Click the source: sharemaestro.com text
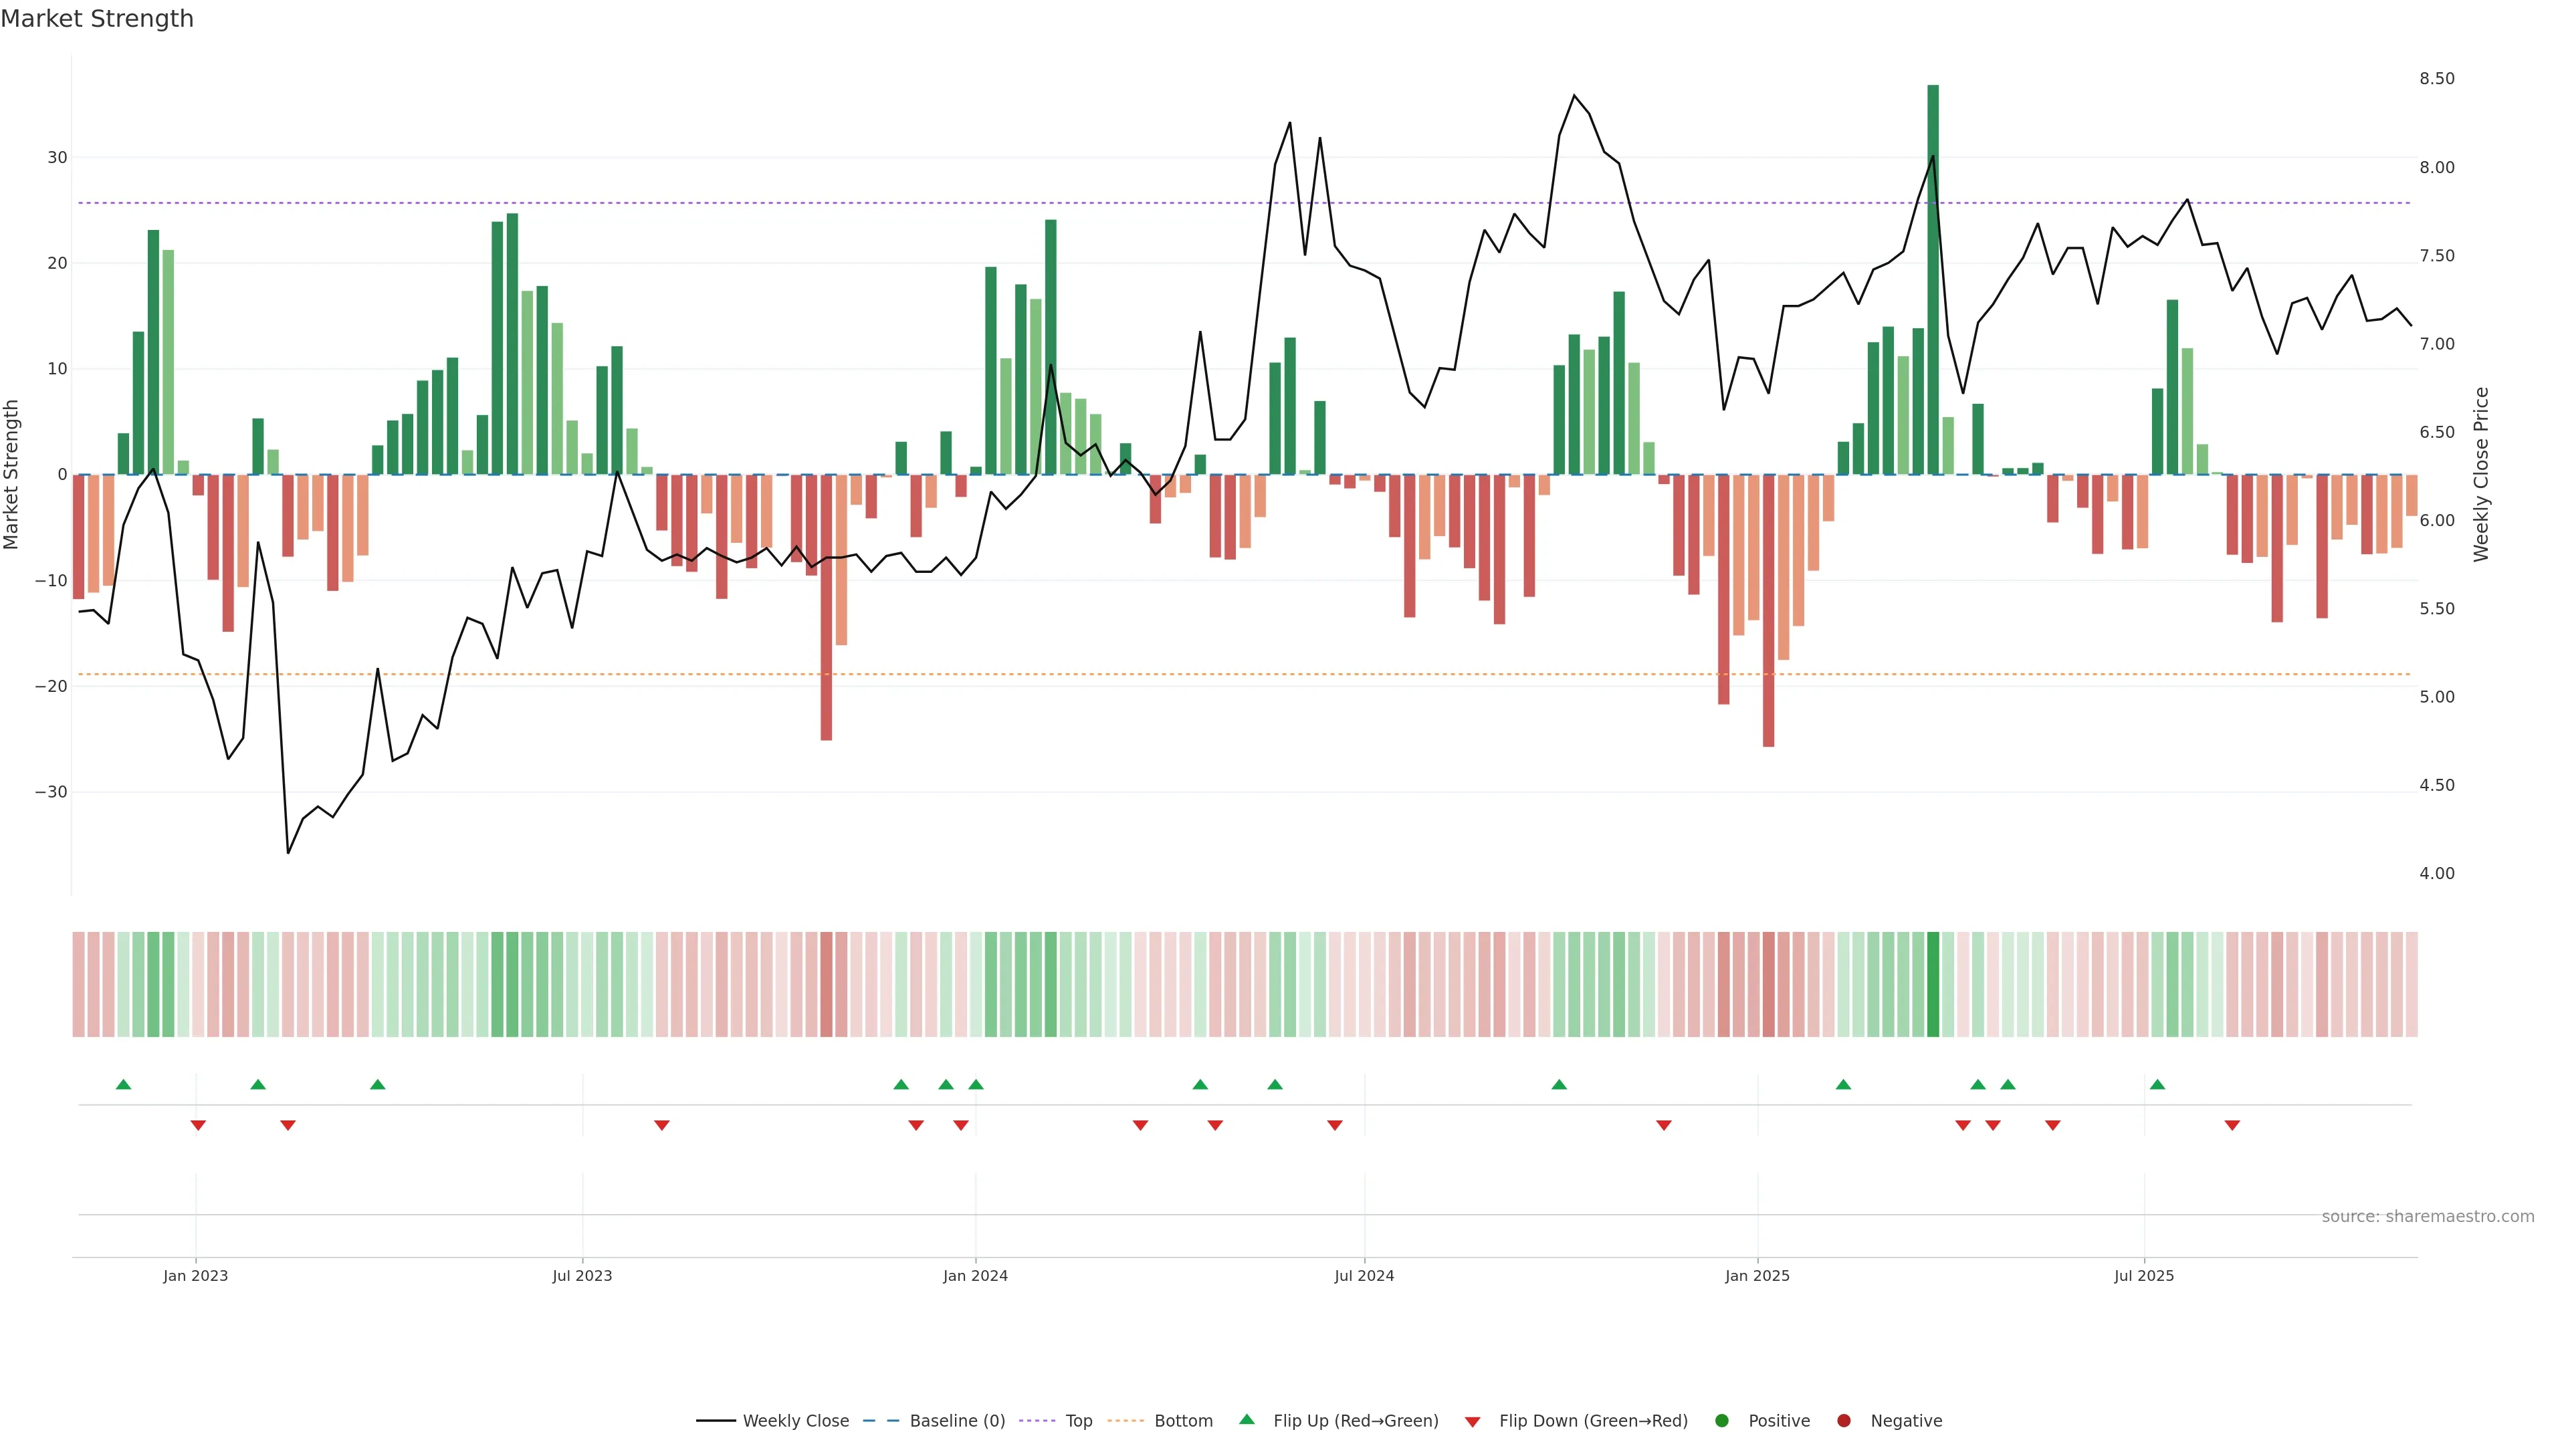The image size is (2568, 1444). click(x=2428, y=1216)
